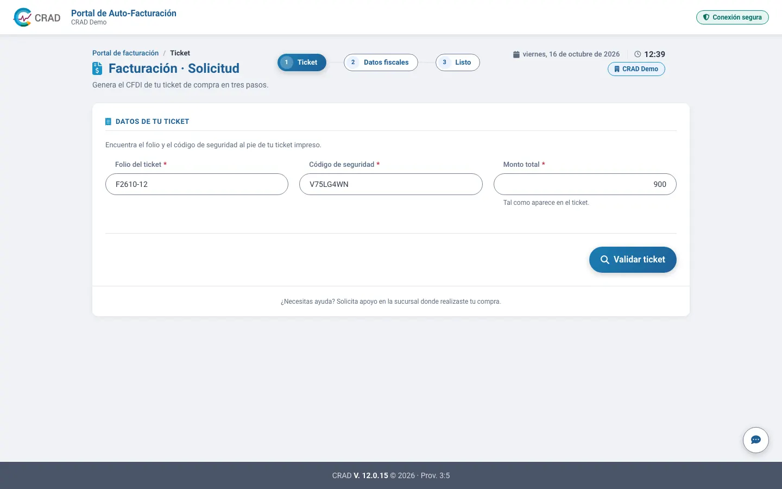Screen dimensions: 782x489
Task: Click the shield icon in Conexión segura
Action: tap(706, 17)
